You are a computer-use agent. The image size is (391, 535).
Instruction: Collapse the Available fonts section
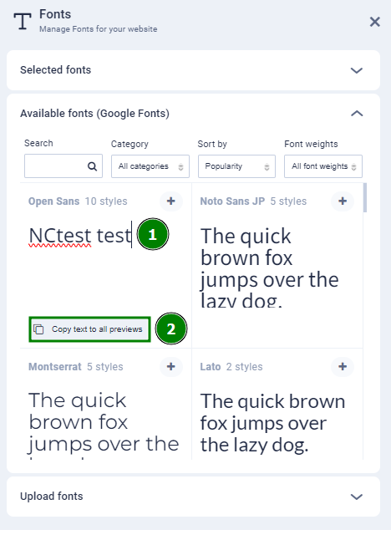[x=357, y=114]
